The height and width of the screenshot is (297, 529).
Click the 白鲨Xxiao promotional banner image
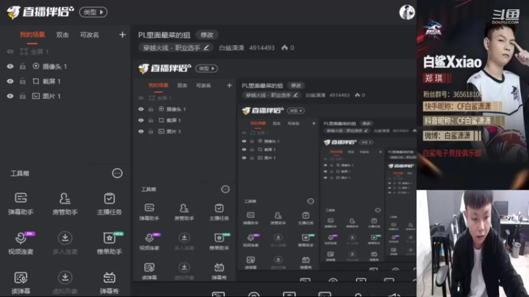[x=473, y=94]
